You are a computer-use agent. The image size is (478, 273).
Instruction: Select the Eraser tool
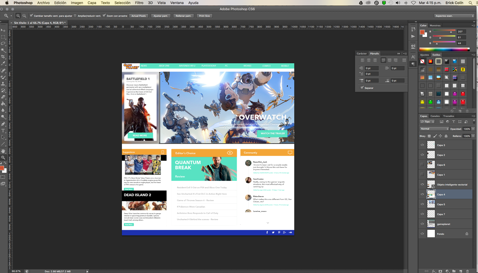point(3,97)
